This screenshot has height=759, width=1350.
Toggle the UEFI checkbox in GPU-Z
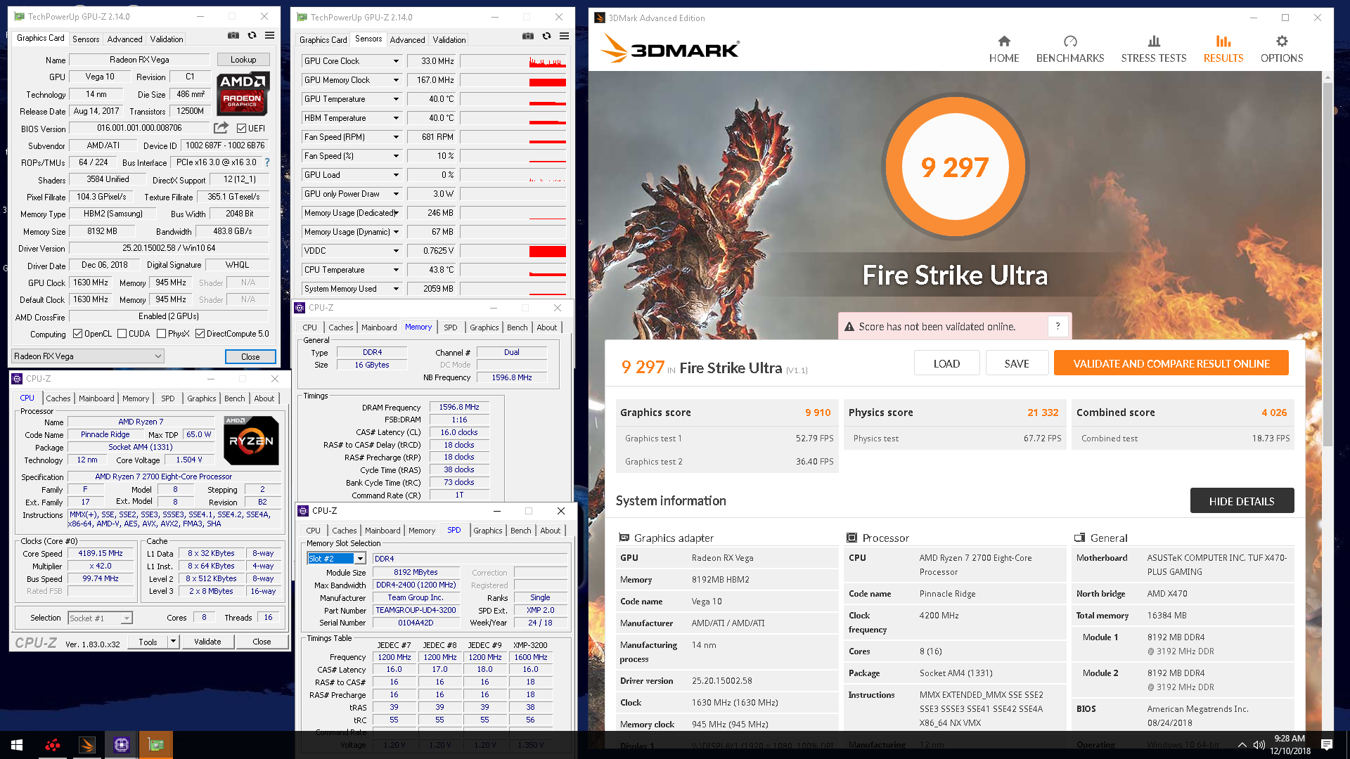click(241, 129)
